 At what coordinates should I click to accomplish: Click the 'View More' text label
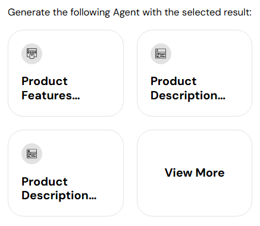click(x=195, y=172)
